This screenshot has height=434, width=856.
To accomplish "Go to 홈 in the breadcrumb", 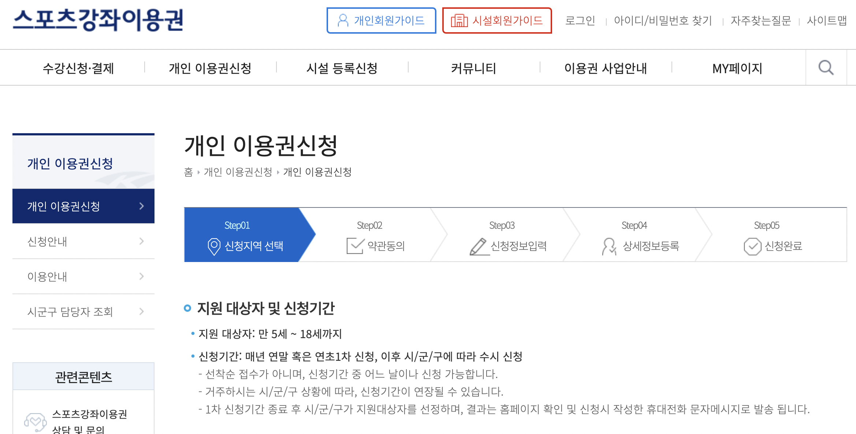I will pos(188,172).
